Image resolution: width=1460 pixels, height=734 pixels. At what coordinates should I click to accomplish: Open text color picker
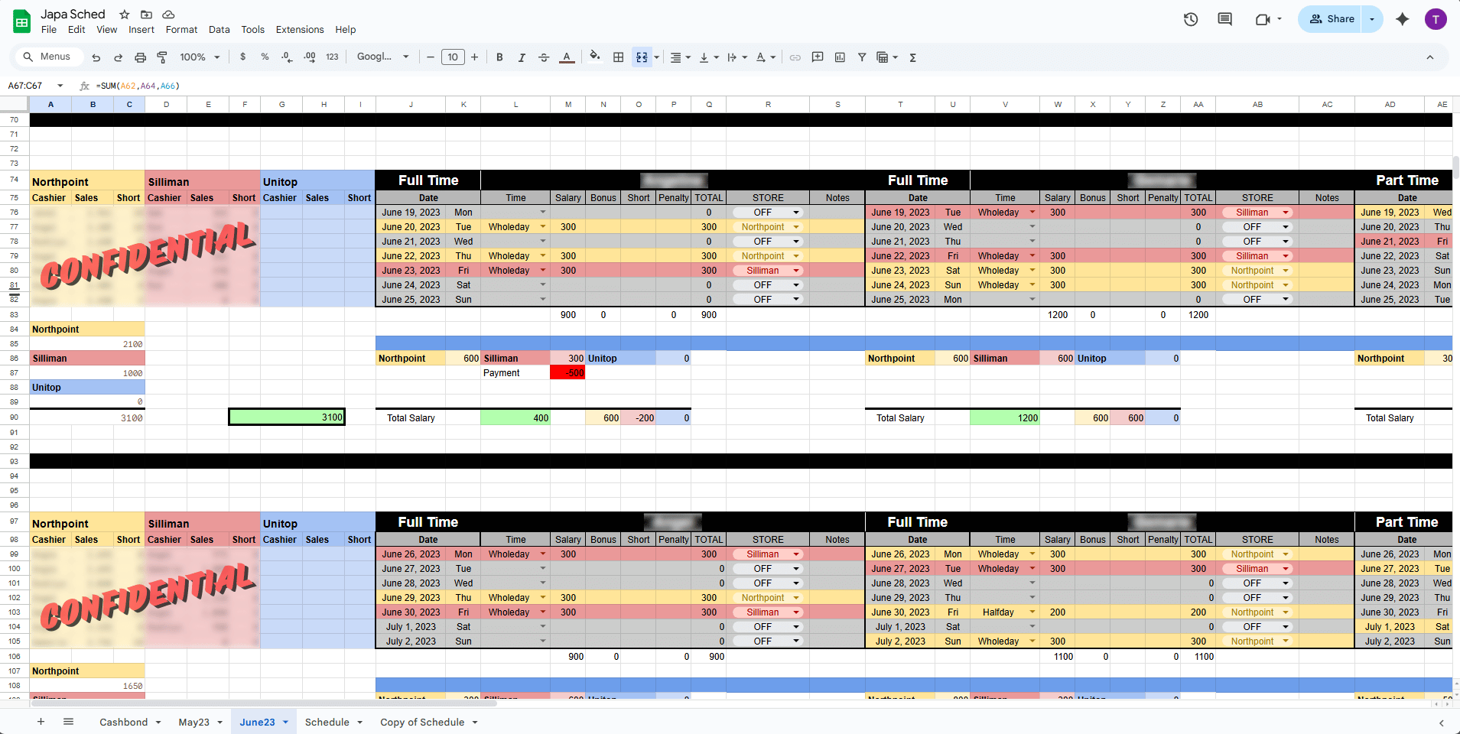pyautogui.click(x=567, y=57)
